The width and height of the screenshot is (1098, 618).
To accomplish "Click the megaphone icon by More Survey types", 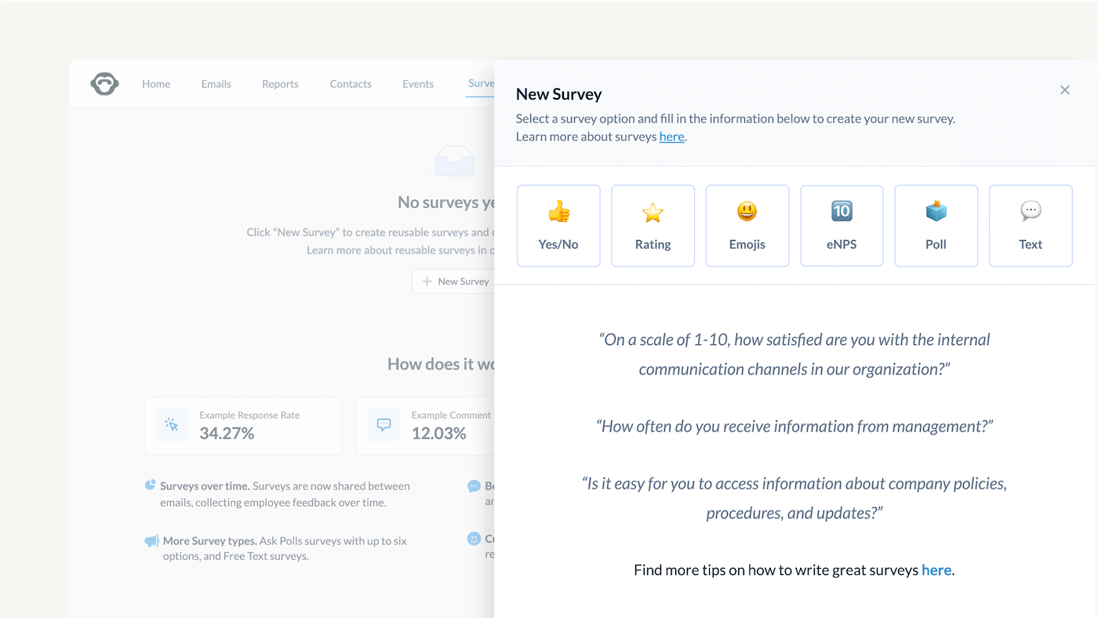I will [151, 541].
